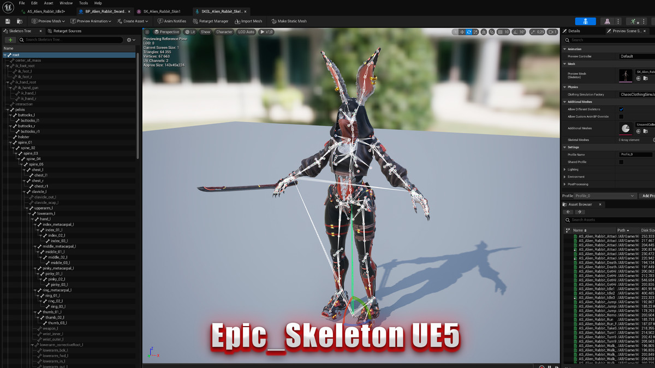The height and width of the screenshot is (368, 655).
Task: Open Clothing Simulation Factory dropdown
Action: click(x=636, y=94)
